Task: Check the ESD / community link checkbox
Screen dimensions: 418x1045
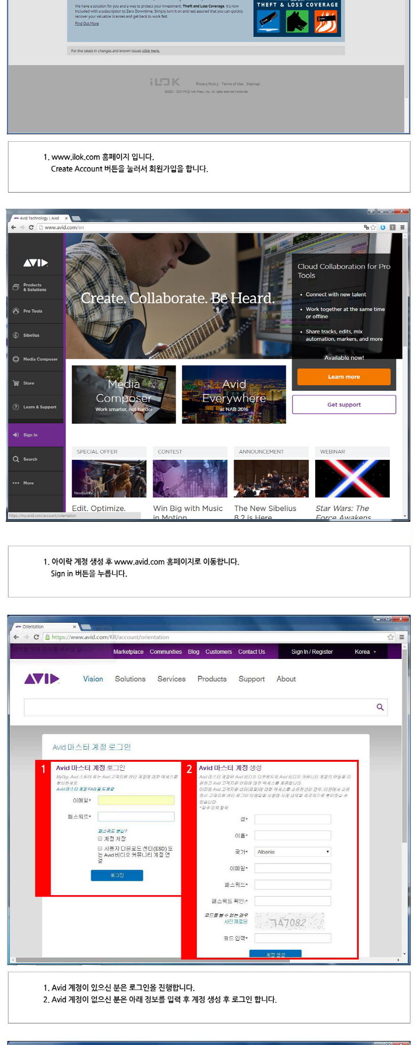Action: [x=100, y=848]
